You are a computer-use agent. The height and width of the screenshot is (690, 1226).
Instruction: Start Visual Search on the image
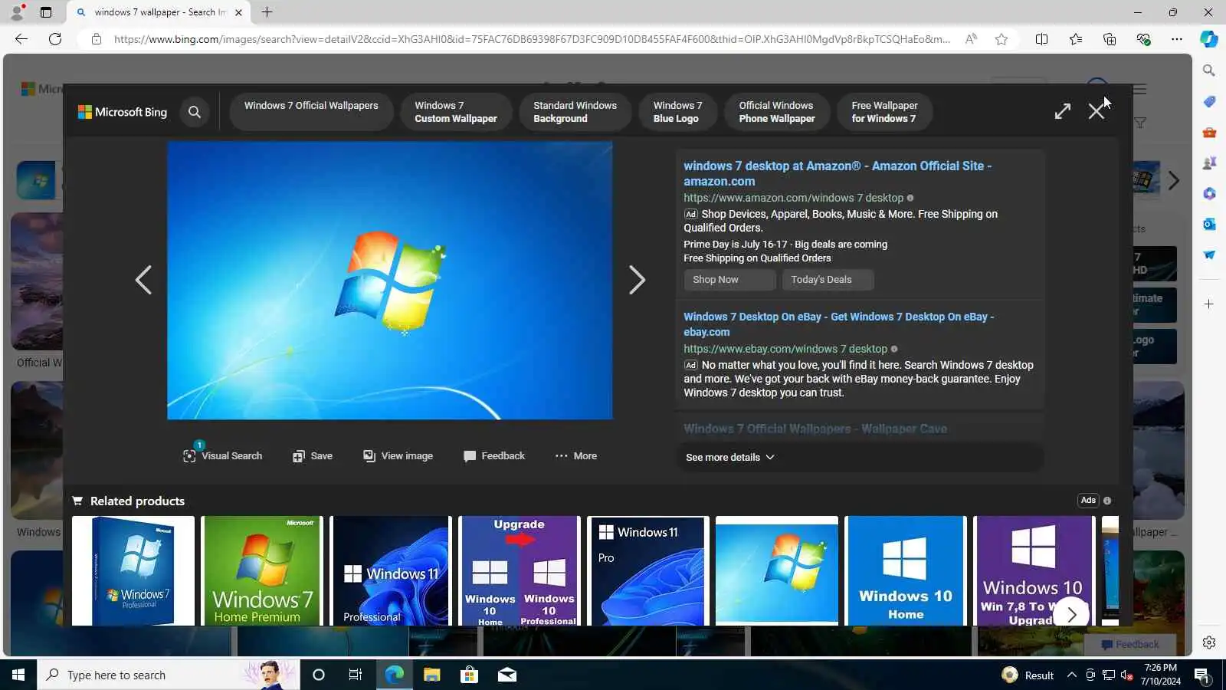click(x=222, y=455)
